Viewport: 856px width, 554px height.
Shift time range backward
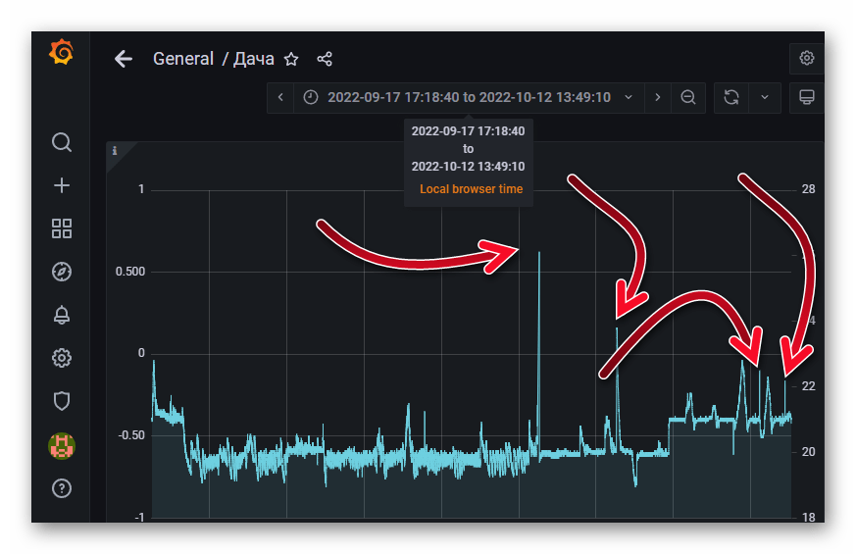[280, 97]
